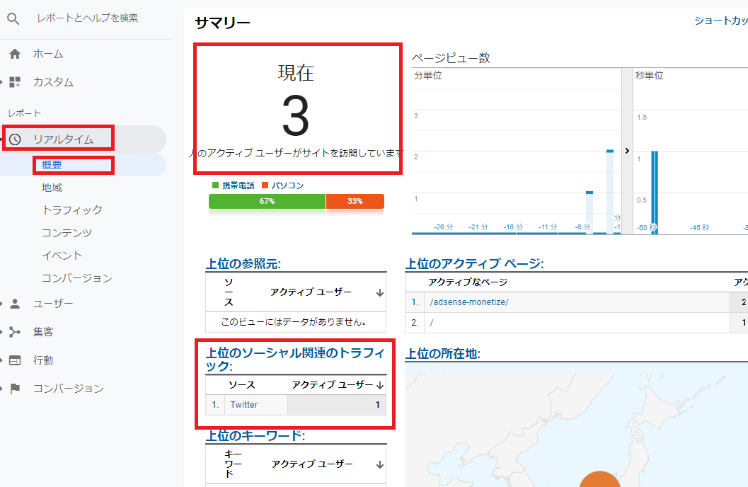Open 上位のソーシャル関連のトラフィック heading link
Screen dimensions: 748x487
(x=295, y=359)
